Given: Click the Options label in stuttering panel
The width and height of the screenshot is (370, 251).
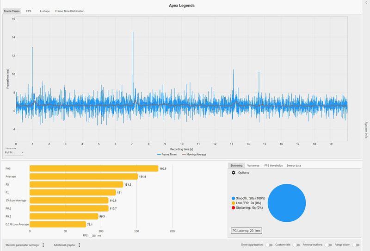Looking at the screenshot, I should pos(244,173).
